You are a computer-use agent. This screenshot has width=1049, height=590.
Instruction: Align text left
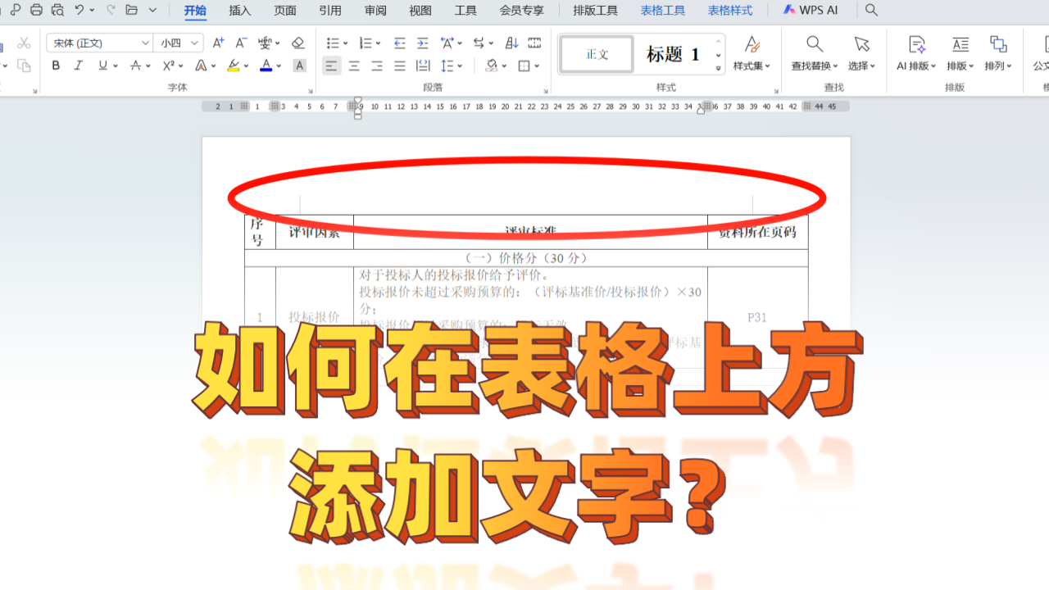coord(331,66)
